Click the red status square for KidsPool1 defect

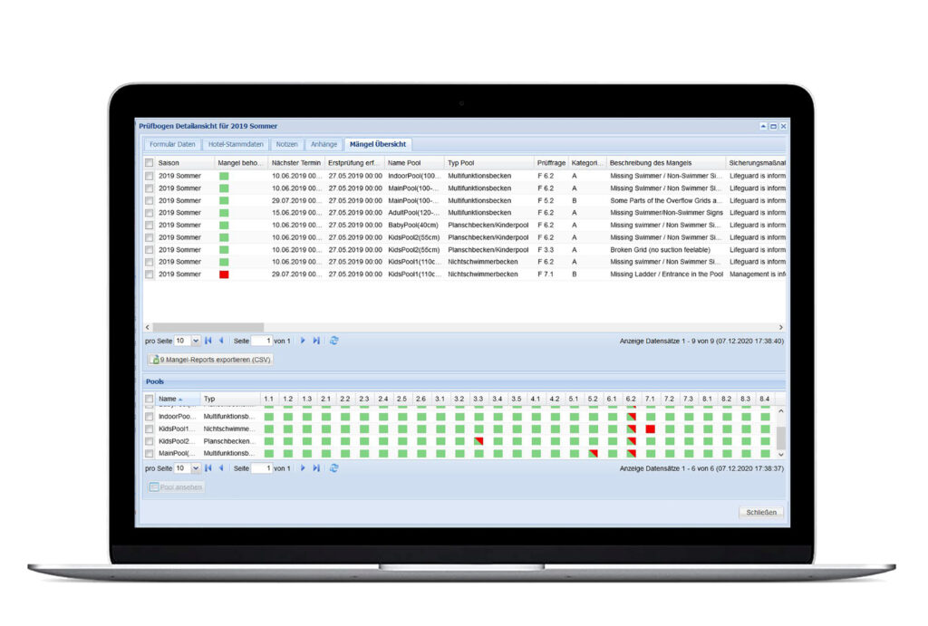(x=224, y=274)
